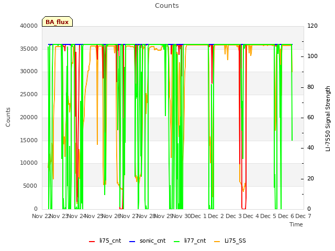Click the 40 tick on right axis
335x251 pixels.
pos(310,148)
